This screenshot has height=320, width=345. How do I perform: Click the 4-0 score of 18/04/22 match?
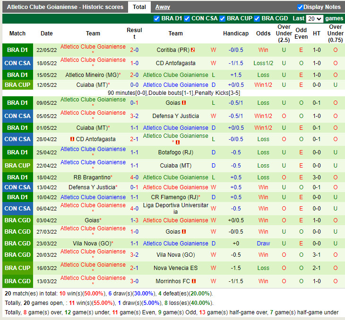pyautogui.click(x=134, y=177)
